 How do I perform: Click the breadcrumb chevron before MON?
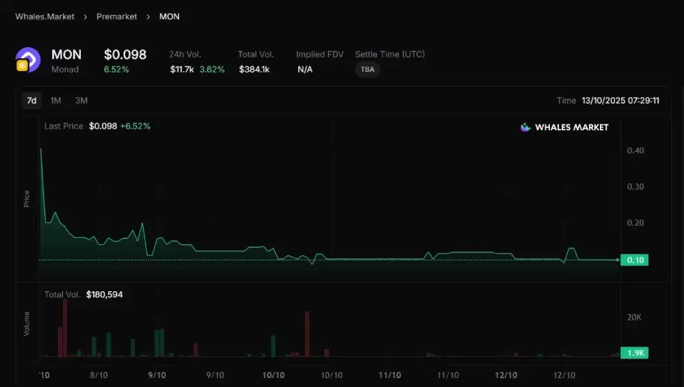click(x=148, y=16)
